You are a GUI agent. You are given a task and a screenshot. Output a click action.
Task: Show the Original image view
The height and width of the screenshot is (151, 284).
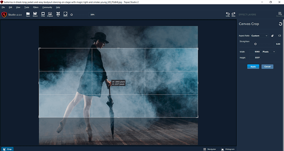(50, 14)
